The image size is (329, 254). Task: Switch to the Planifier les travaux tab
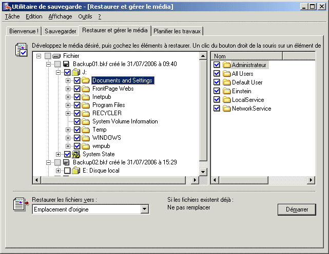(x=178, y=31)
